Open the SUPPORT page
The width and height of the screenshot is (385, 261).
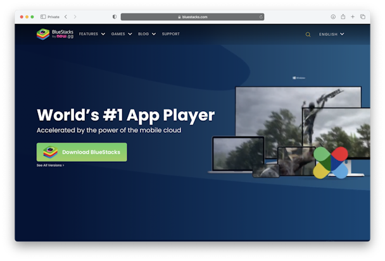[170, 34]
